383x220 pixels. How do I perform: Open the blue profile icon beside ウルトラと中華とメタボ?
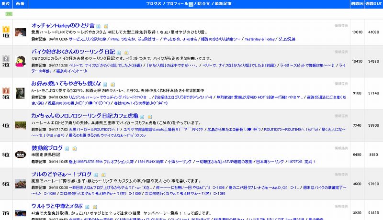(87, 207)
